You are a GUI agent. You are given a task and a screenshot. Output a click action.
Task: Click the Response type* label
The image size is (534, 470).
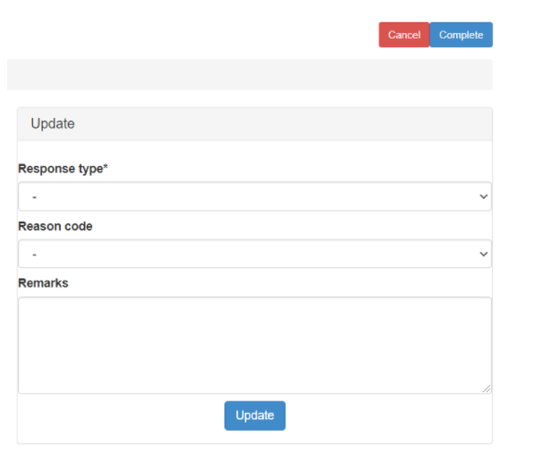pyautogui.click(x=63, y=169)
